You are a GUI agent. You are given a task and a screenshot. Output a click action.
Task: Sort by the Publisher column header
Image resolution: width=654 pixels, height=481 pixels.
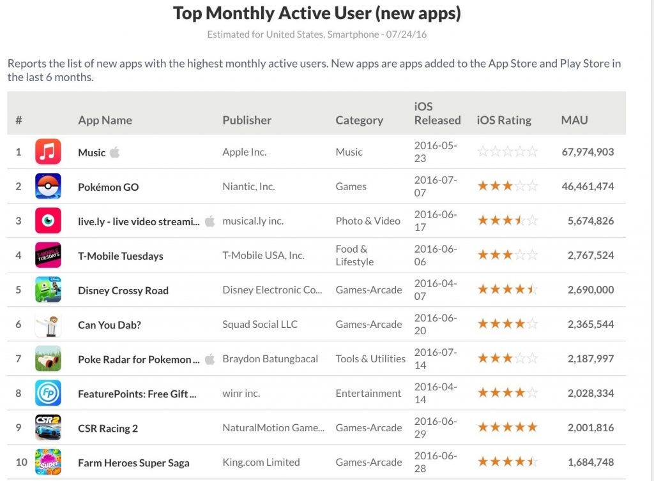tap(247, 121)
